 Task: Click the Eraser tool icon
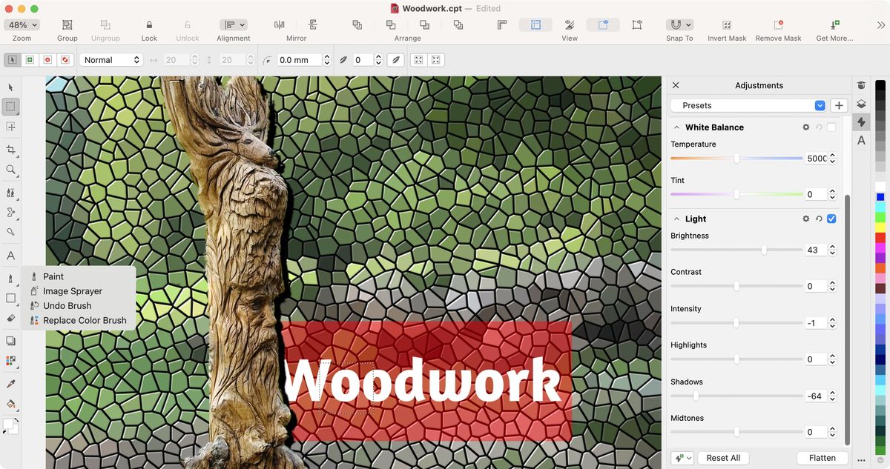coord(10,318)
